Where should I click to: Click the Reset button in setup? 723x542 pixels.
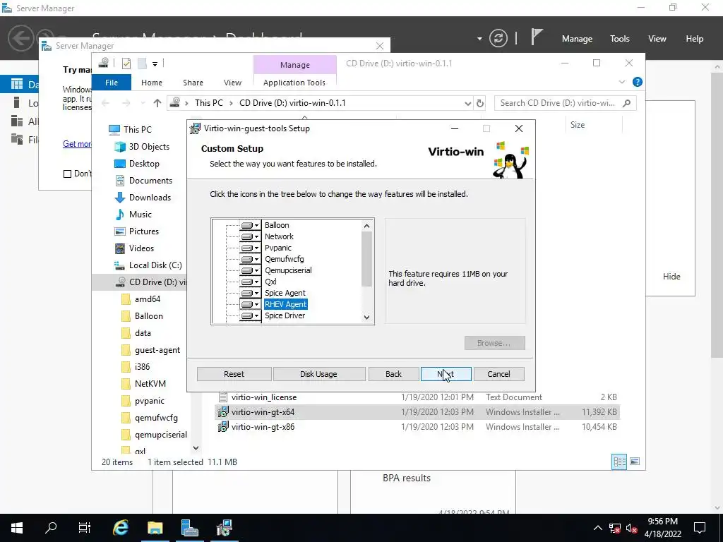tap(234, 374)
